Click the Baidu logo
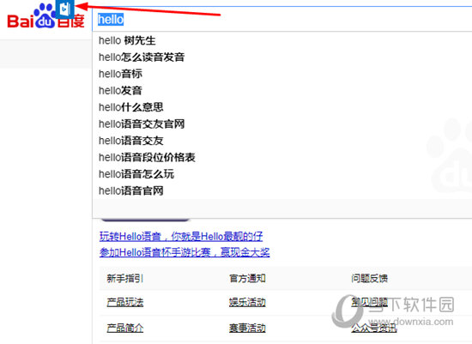Screen dimensions: 472x344 (x=45, y=16)
